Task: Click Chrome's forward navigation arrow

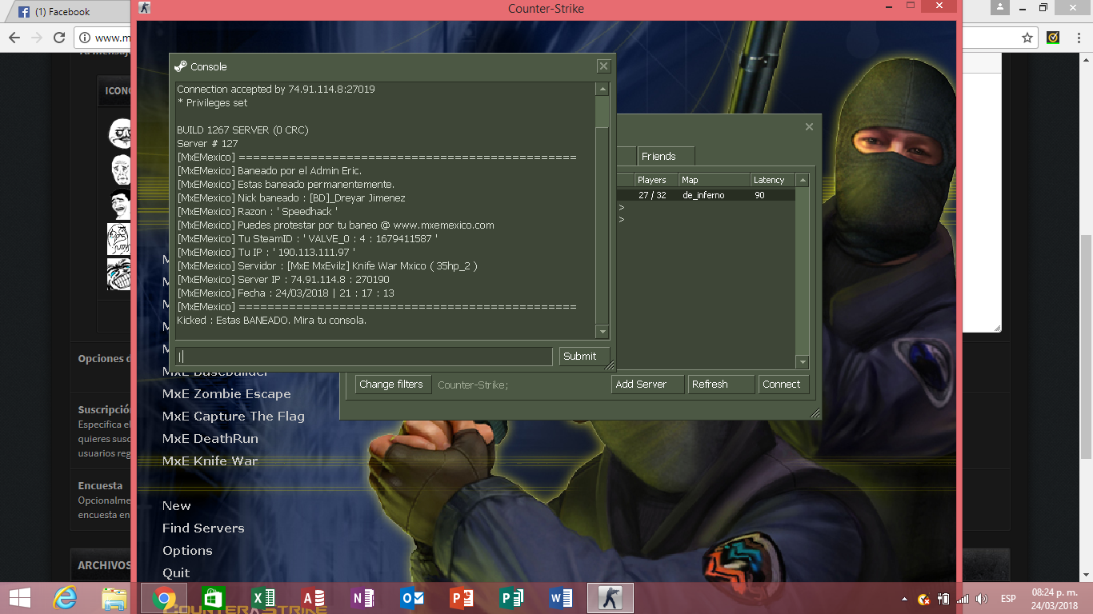Action: [37, 38]
